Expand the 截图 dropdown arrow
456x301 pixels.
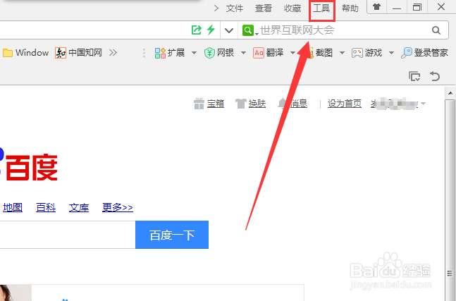tap(342, 53)
